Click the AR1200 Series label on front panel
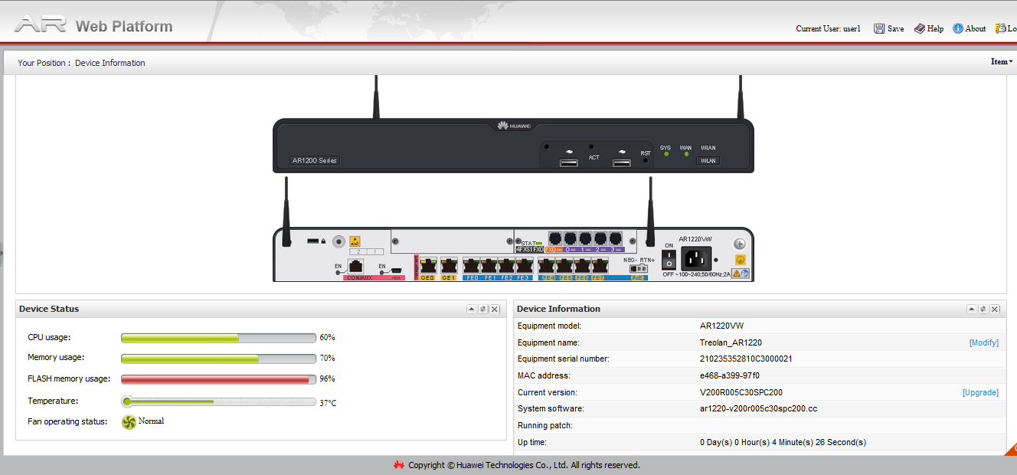Screen dimensions: 1017x475 pos(315,161)
